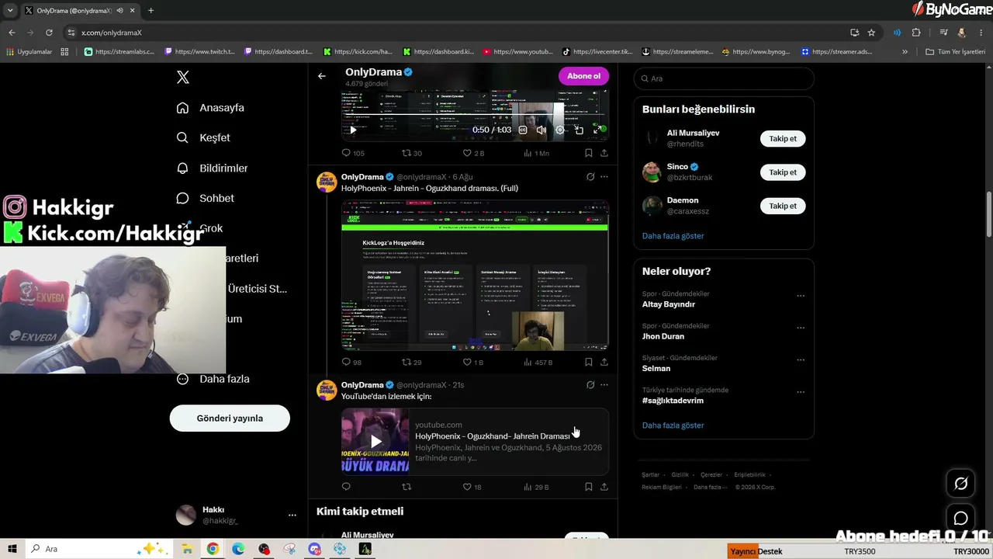Reload the page in Chrome
The image size is (993, 559).
(x=49, y=33)
